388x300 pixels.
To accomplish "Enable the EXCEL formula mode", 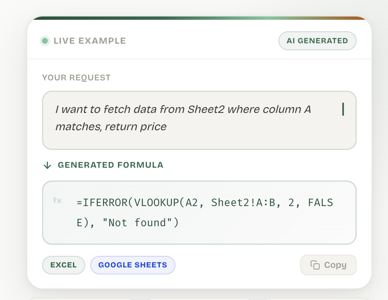I will click(x=63, y=265).
